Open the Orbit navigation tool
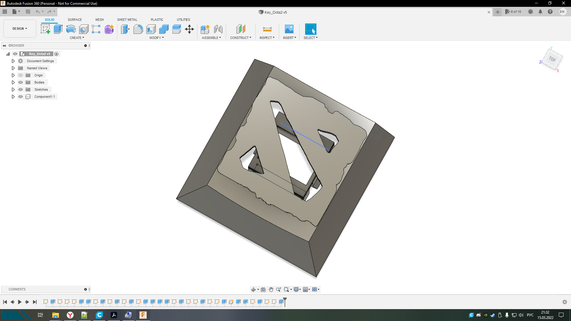 click(x=253, y=289)
